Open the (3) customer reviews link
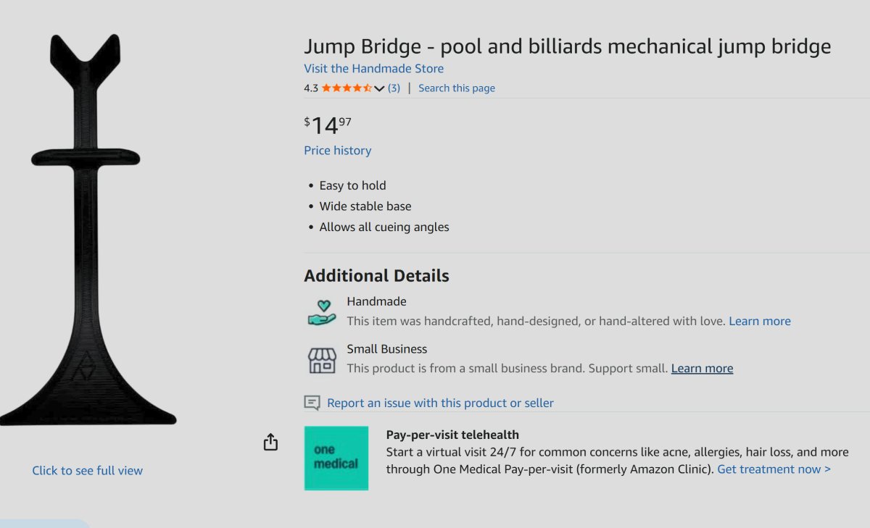 (x=394, y=88)
